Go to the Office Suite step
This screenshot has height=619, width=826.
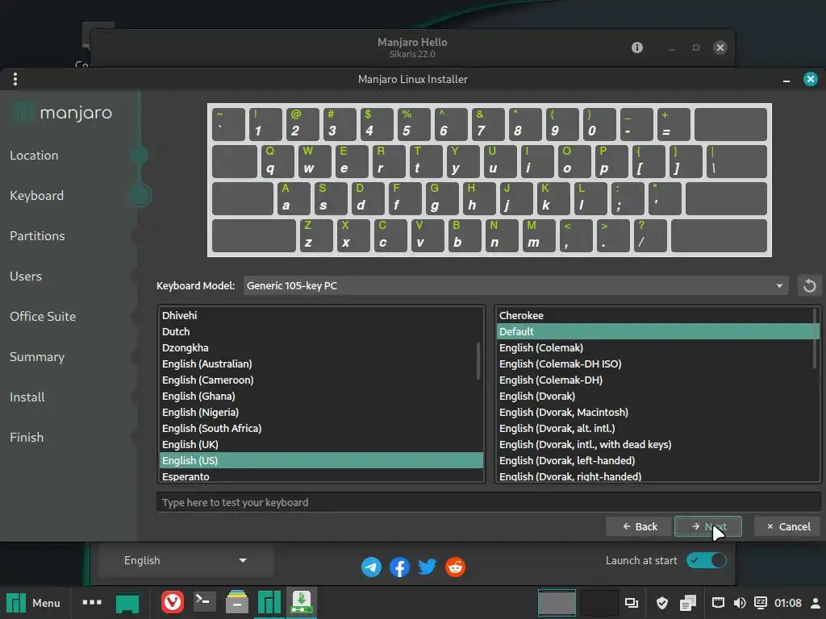tap(43, 316)
